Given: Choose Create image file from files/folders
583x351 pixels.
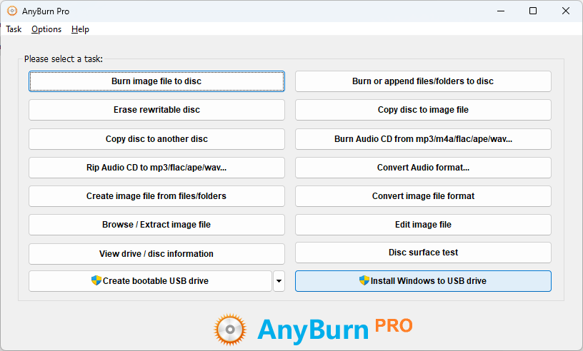Looking at the screenshot, I should [156, 196].
